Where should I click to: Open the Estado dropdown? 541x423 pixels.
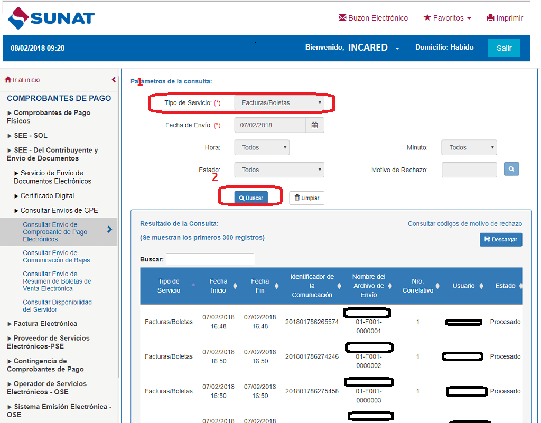(279, 170)
